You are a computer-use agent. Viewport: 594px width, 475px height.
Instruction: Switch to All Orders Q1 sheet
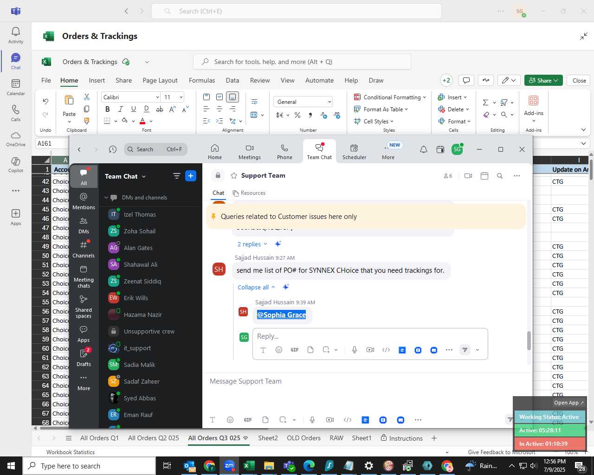(99, 438)
